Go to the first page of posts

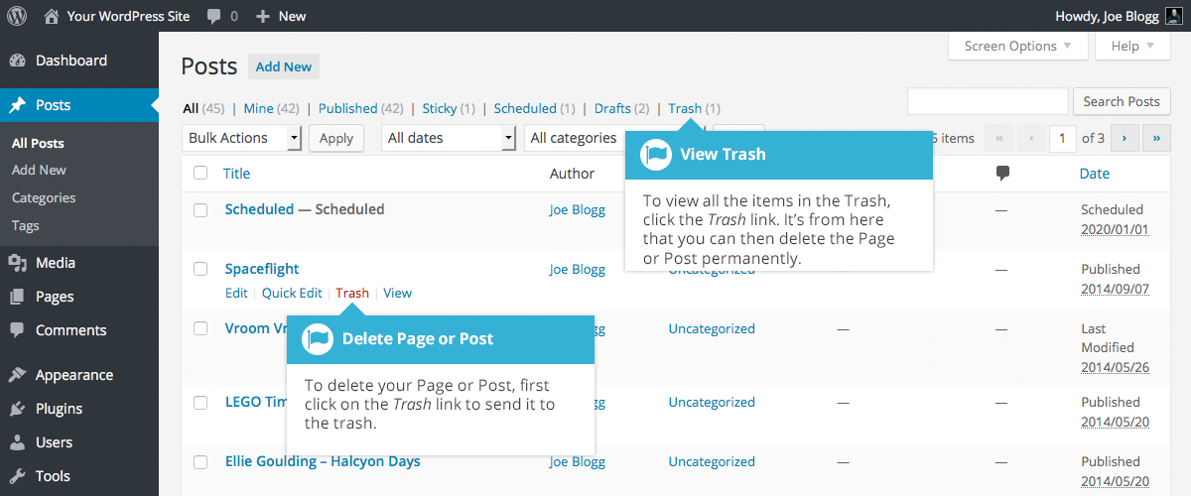click(1000, 138)
